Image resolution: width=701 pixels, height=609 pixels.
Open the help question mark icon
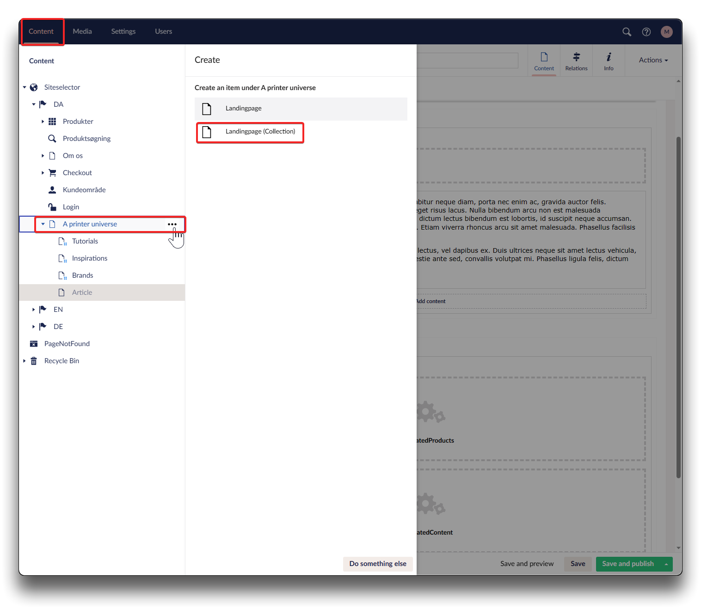tap(646, 32)
